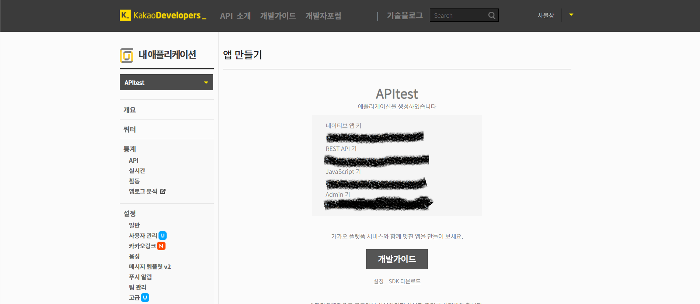Viewport: 700px width, 304px height.
Task: Open 실시간 statistics
Action: pyautogui.click(x=137, y=171)
